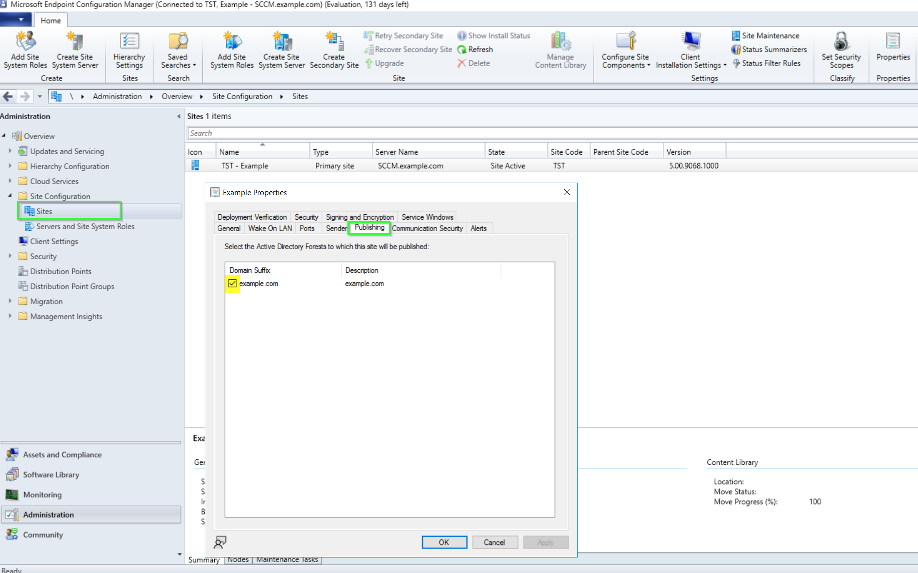Image resolution: width=918 pixels, height=573 pixels.
Task: Uncheck the example.com forest checkbox
Action: [x=232, y=284]
